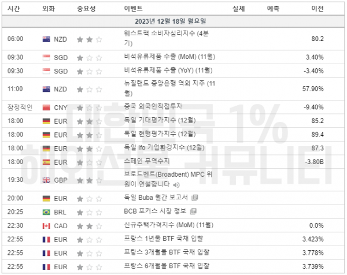This screenshot has width=347, height=275.
Task: Open the 중국 외국인직접투자 event
Action: (153, 106)
